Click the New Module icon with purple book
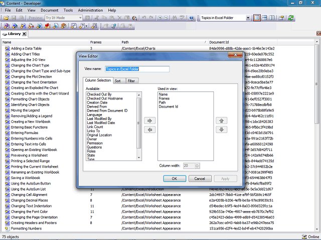 coord(7,26)
